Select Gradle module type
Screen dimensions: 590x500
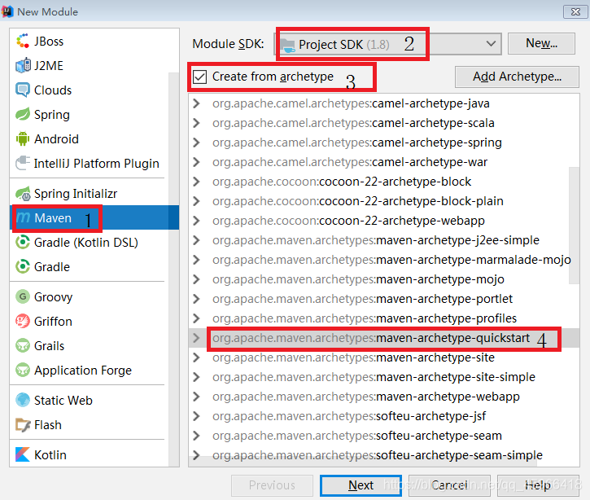coord(52,267)
